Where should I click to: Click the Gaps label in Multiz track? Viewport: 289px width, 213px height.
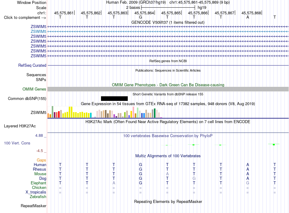coord(41,160)
